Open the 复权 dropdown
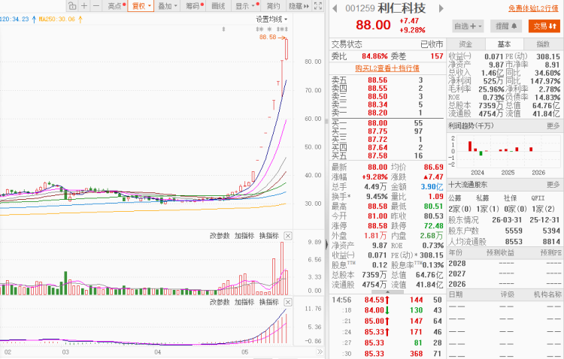Screen dimensions: 564x359 141,6
